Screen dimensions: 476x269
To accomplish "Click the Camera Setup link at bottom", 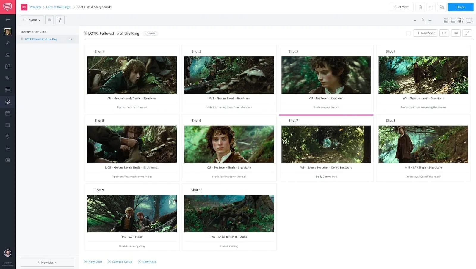I will pyautogui.click(x=120, y=262).
